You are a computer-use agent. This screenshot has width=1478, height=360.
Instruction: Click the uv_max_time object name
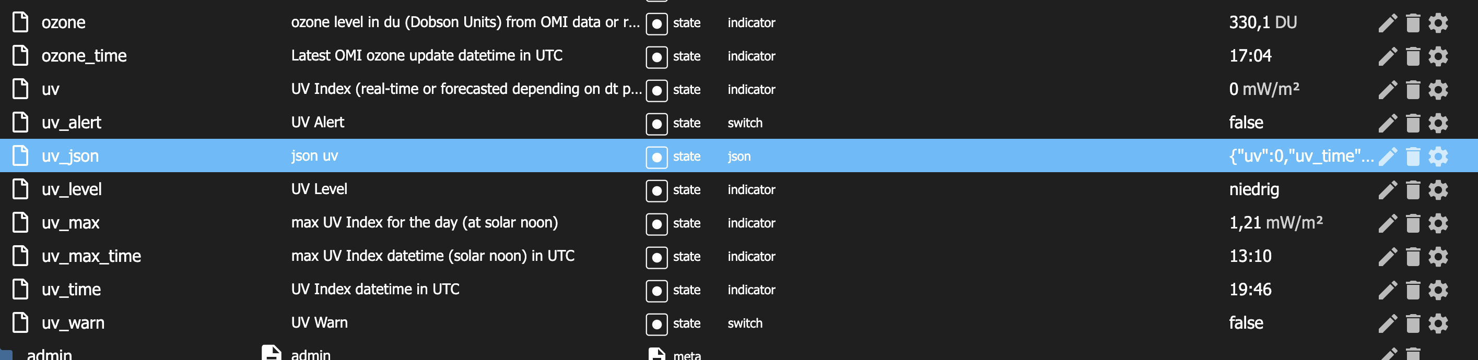(x=91, y=256)
